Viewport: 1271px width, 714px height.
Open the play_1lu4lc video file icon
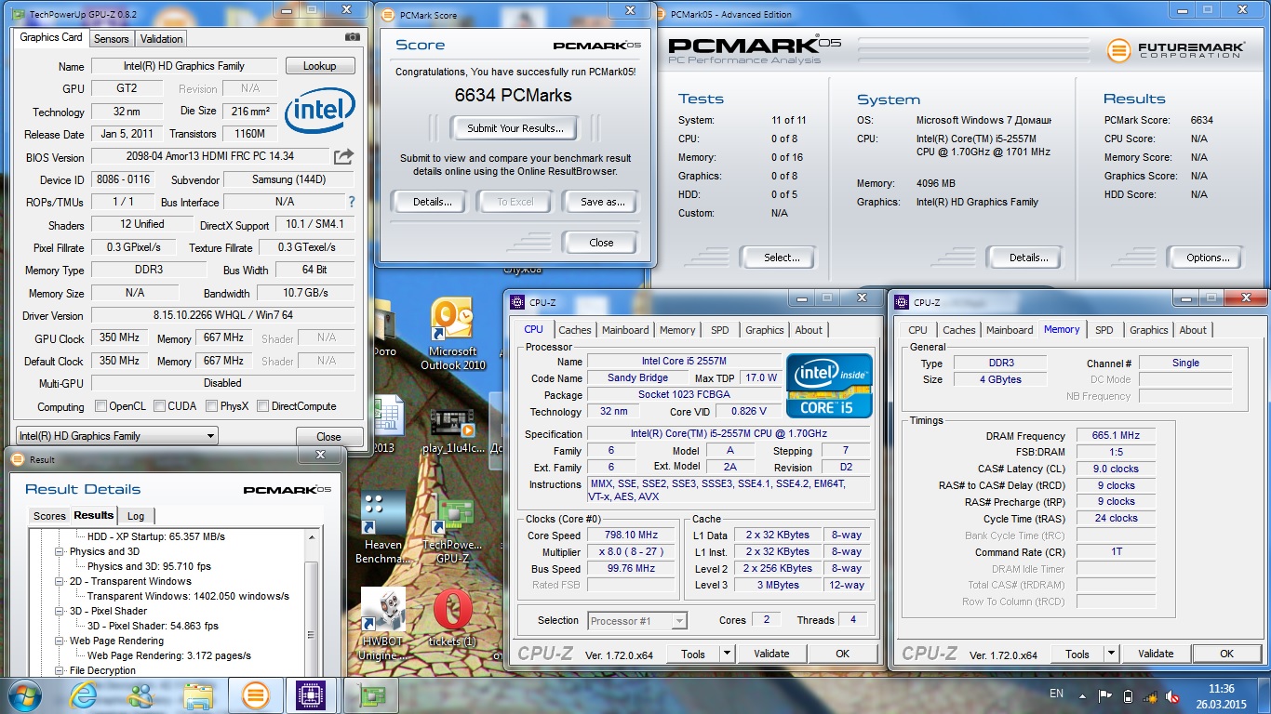pos(452,430)
